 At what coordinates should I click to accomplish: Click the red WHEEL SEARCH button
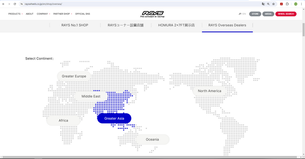coord(286,14)
